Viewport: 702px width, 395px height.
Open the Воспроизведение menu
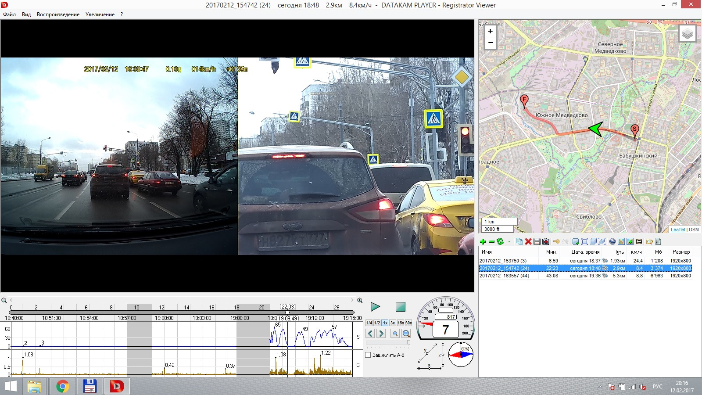pos(58,14)
